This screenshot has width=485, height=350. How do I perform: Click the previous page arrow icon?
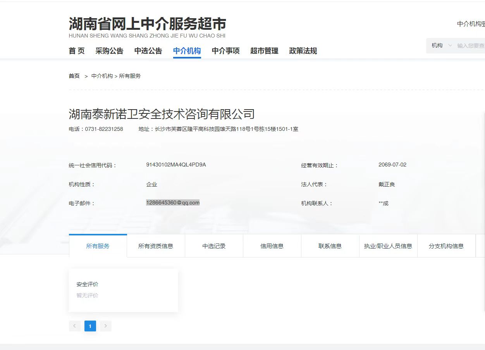pos(74,326)
